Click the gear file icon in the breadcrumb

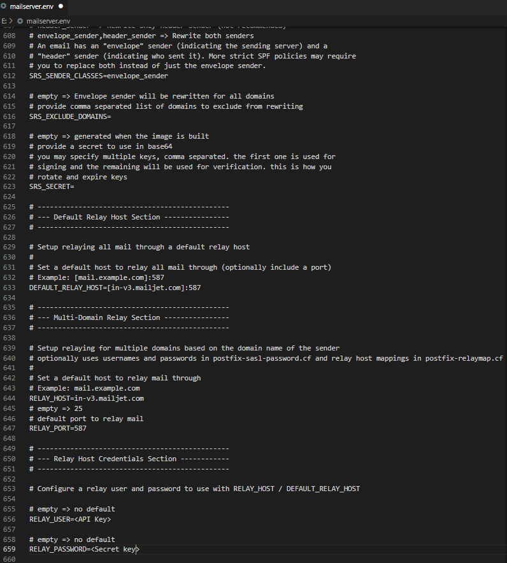point(20,21)
